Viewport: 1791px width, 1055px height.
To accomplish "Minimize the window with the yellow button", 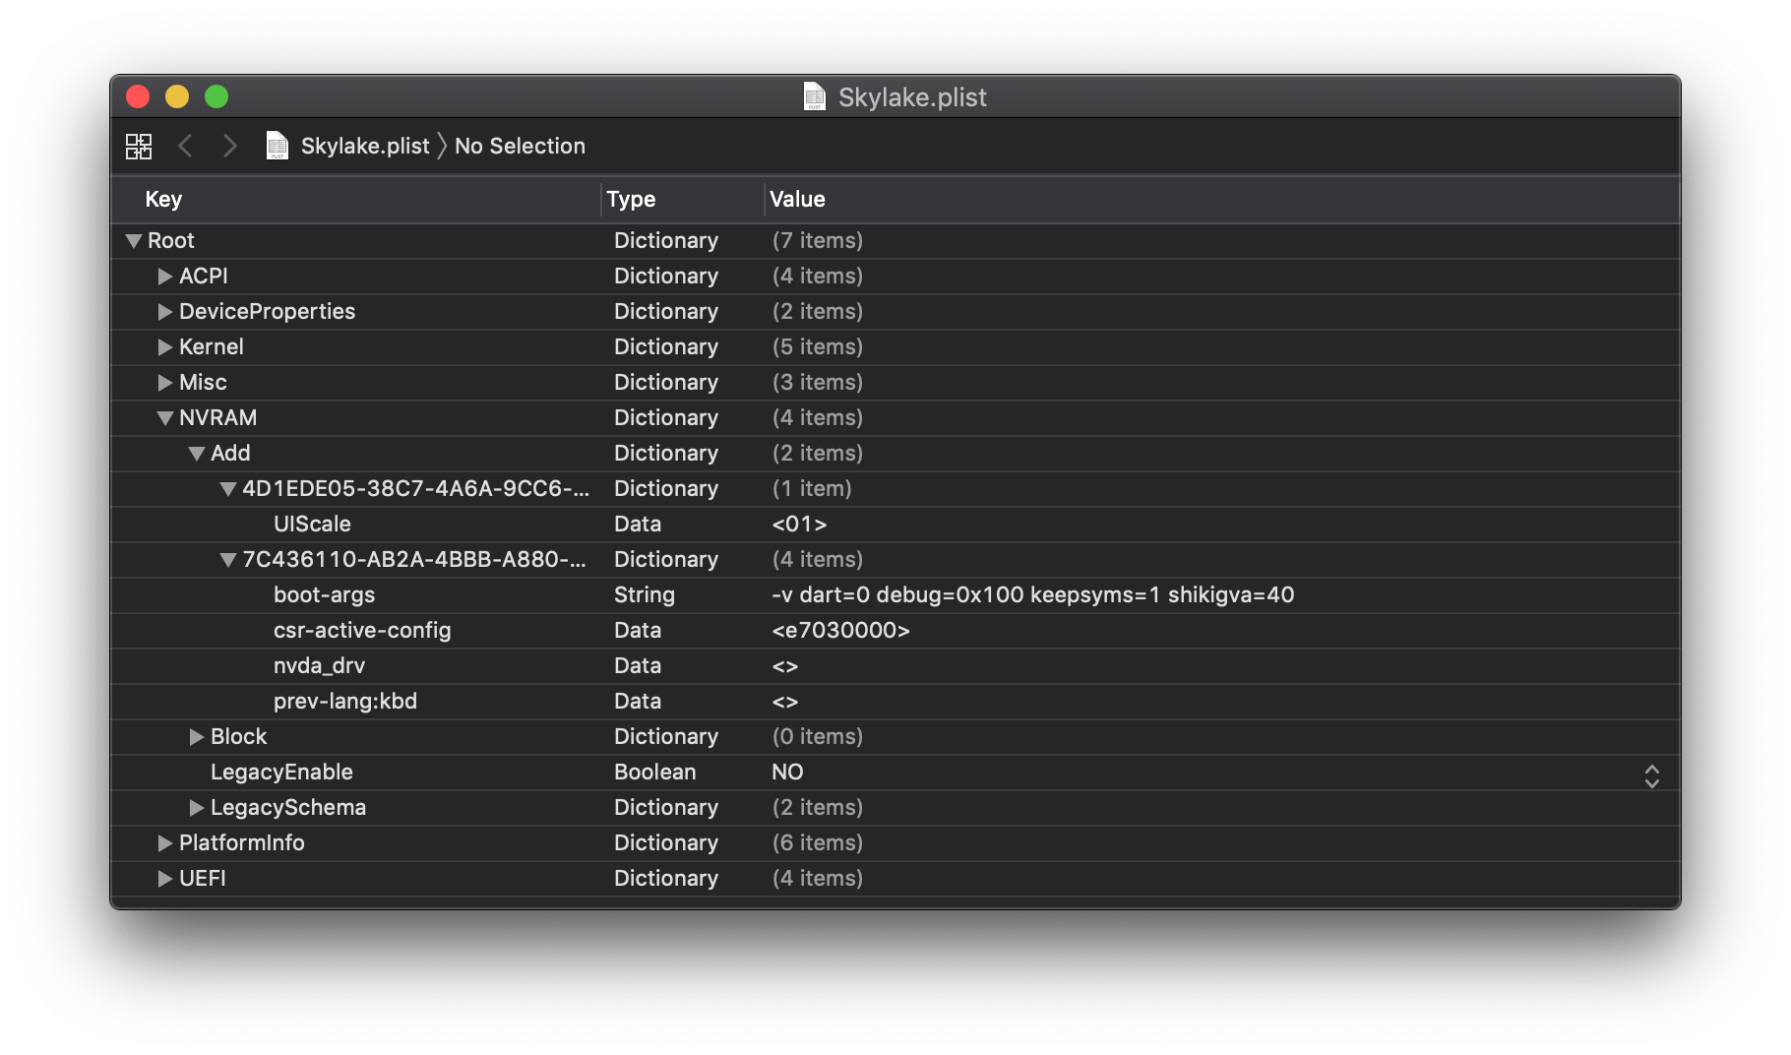I will [x=177, y=96].
